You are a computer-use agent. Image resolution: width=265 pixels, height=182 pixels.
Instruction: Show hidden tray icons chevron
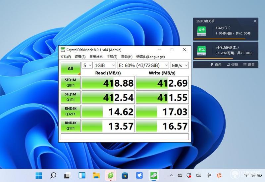click(171, 175)
